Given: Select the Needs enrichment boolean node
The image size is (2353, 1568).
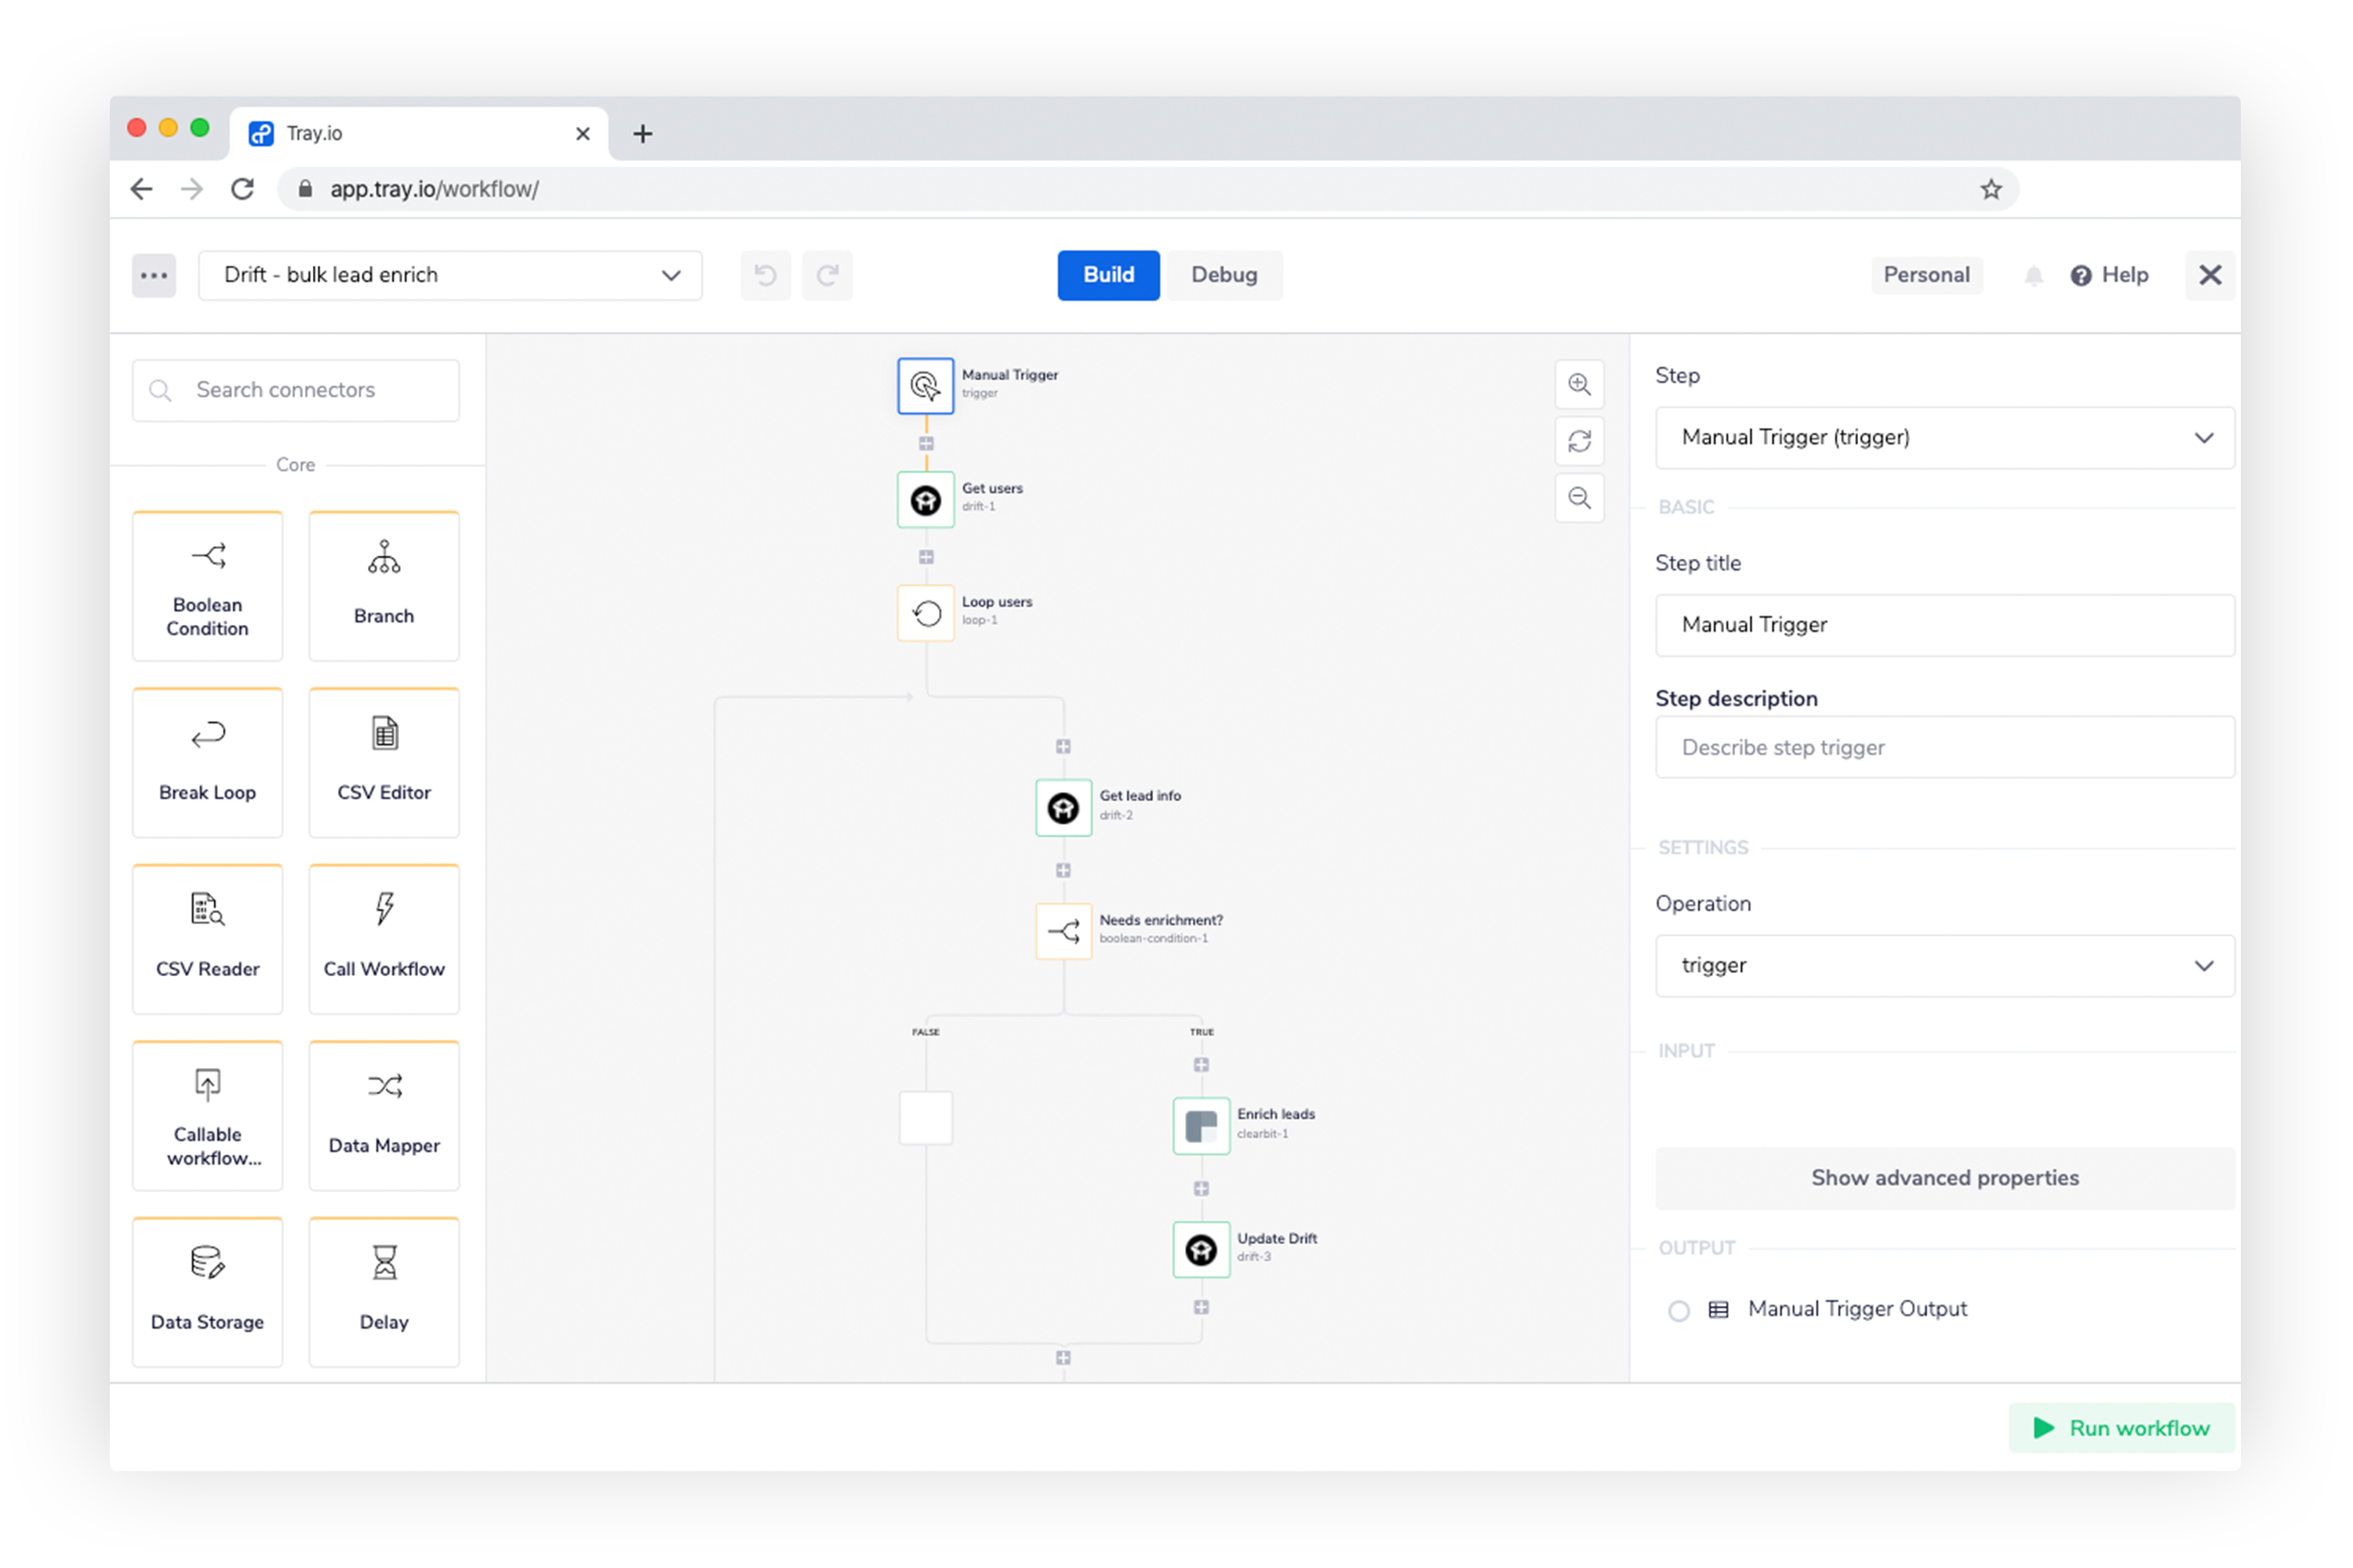Looking at the screenshot, I should (1063, 931).
